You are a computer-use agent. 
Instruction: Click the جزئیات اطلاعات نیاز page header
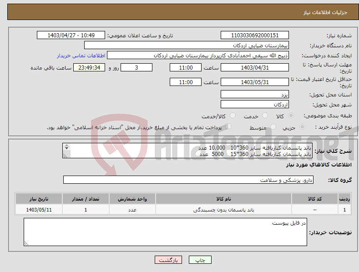click(325, 12)
